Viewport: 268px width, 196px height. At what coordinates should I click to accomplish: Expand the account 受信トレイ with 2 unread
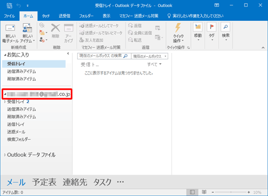pyautogui.click(x=5, y=102)
